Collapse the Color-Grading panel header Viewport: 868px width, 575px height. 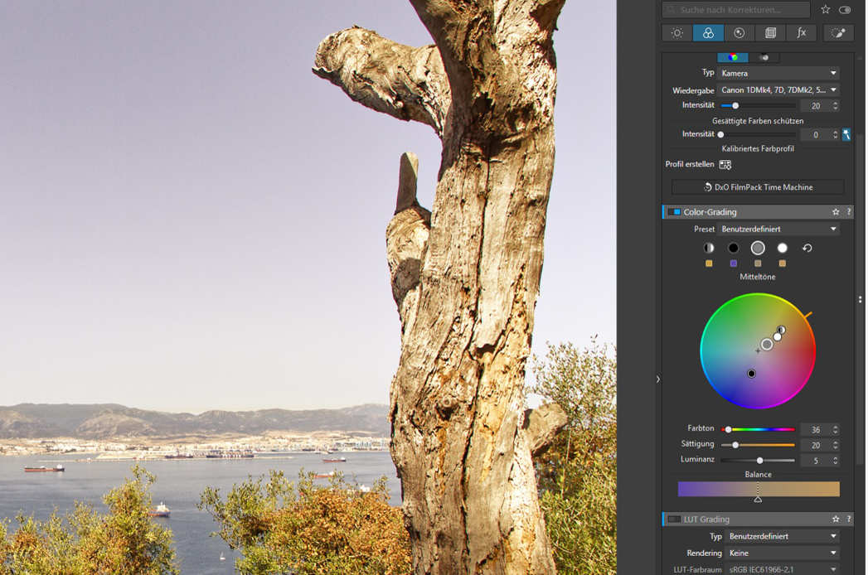[x=757, y=212]
